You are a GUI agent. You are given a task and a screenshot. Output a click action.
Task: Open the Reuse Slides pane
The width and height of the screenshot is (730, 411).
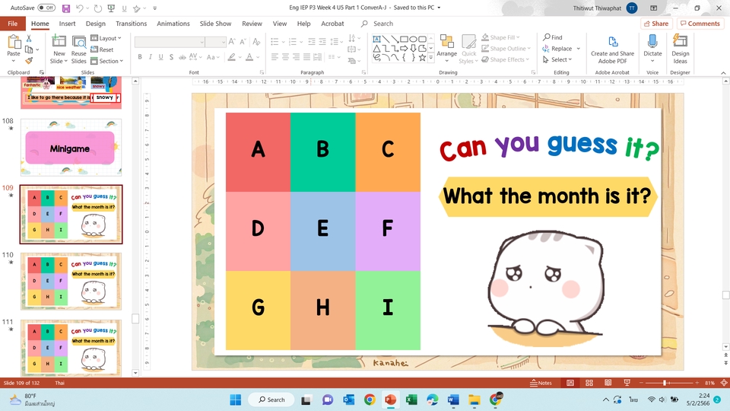[78, 49]
